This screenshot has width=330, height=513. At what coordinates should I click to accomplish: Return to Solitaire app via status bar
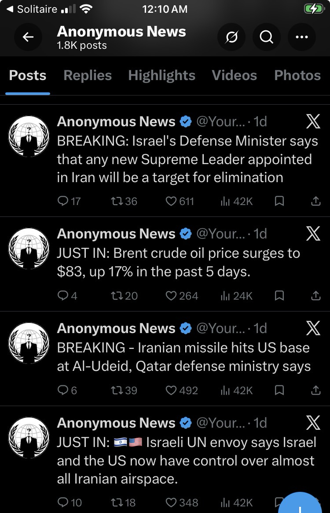tap(33, 9)
